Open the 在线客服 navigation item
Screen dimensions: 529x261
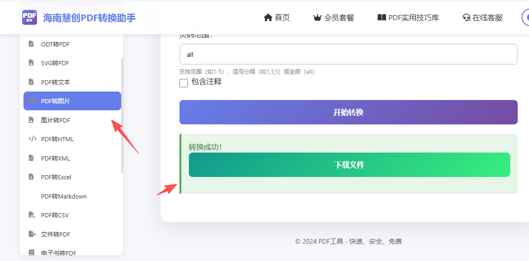(482, 17)
